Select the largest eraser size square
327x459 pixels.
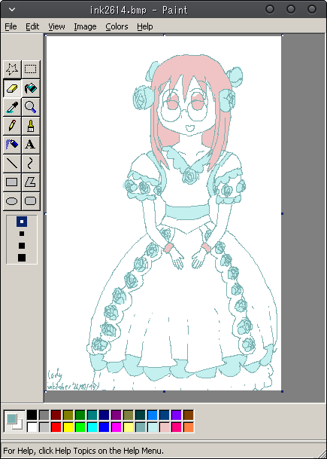(22, 258)
